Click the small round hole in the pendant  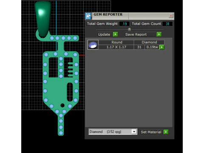pyautogui.click(x=62, y=105)
